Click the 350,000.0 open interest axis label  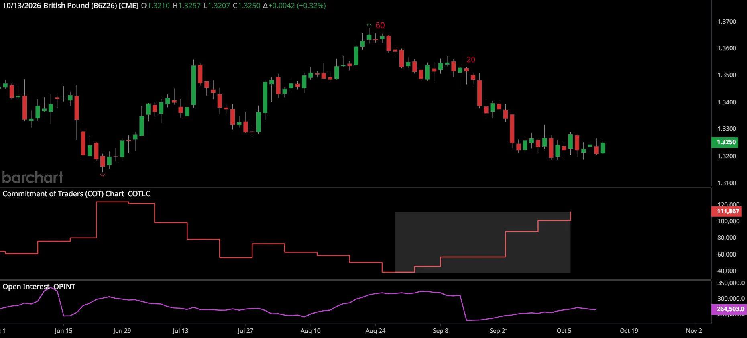pyautogui.click(x=731, y=283)
